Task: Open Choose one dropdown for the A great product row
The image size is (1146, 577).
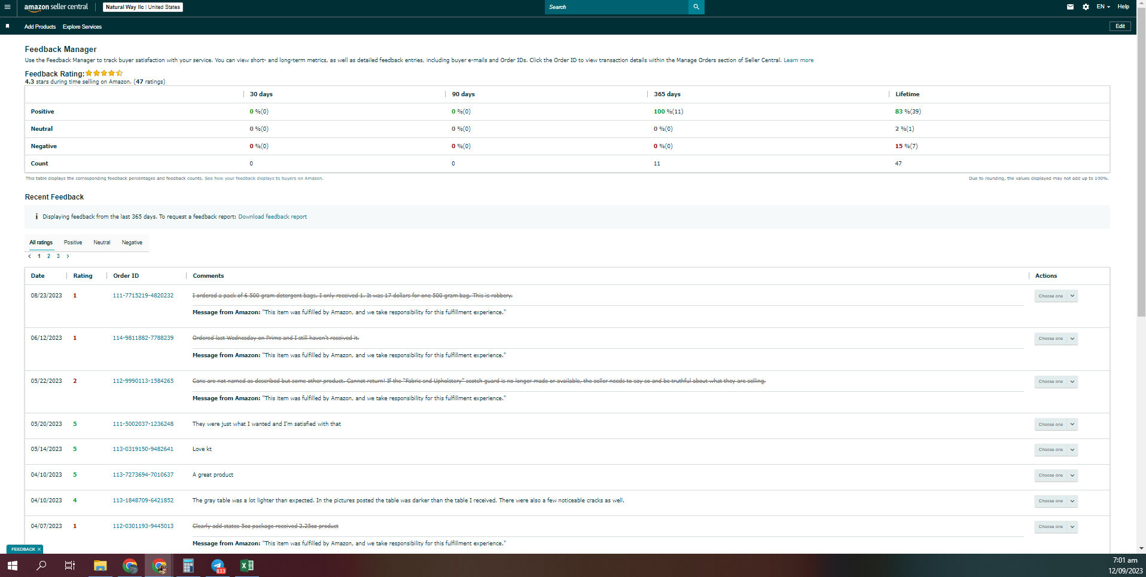Action: (1056, 475)
